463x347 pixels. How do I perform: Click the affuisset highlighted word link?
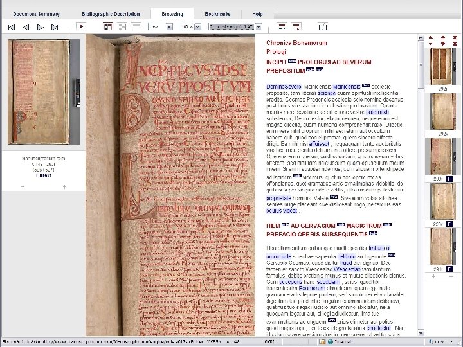click(319, 144)
